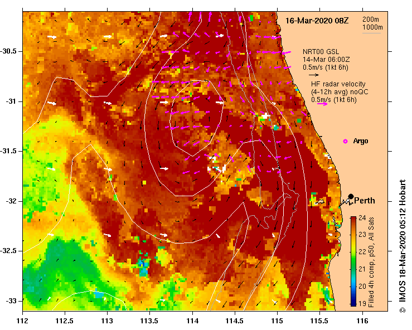412x330 pixels.
Task: Click the 23 value on color bar
Action: [362, 235]
